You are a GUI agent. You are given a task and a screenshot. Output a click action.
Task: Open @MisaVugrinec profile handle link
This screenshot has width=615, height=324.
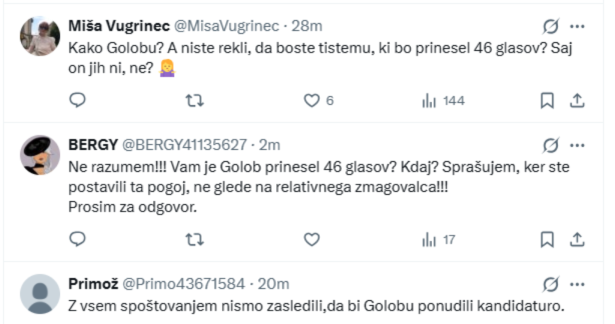(226, 26)
